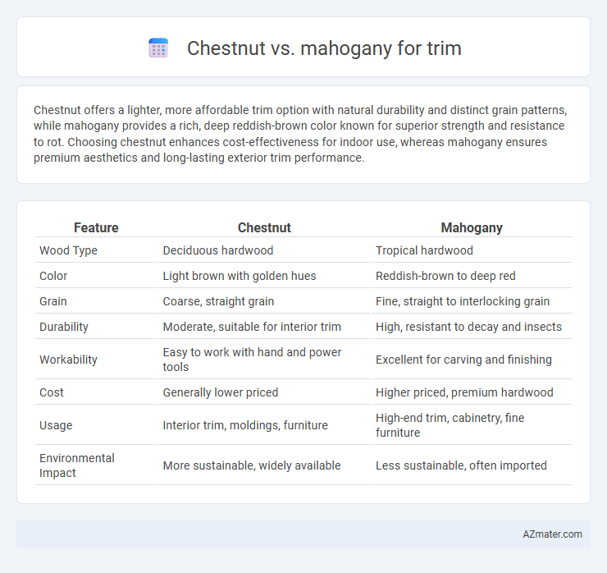The height and width of the screenshot is (573, 607).
Task: Click 'Excellent for carving and finishing' cell
Action: point(463,360)
